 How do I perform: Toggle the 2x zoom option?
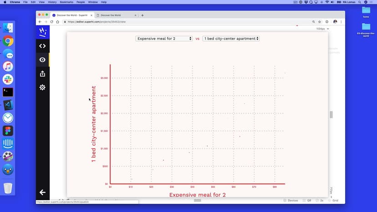[x=320, y=200]
